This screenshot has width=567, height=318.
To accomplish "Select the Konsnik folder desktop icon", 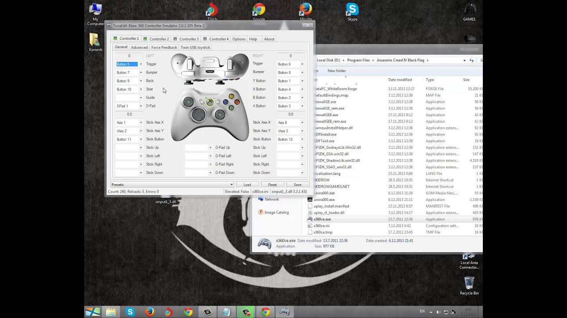I will pos(95,42).
